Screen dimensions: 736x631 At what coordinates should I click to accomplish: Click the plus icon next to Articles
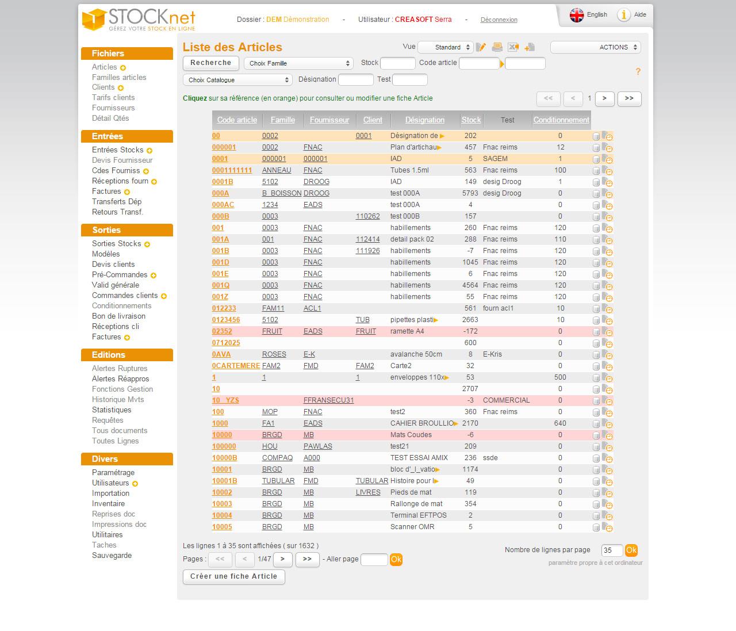122,67
